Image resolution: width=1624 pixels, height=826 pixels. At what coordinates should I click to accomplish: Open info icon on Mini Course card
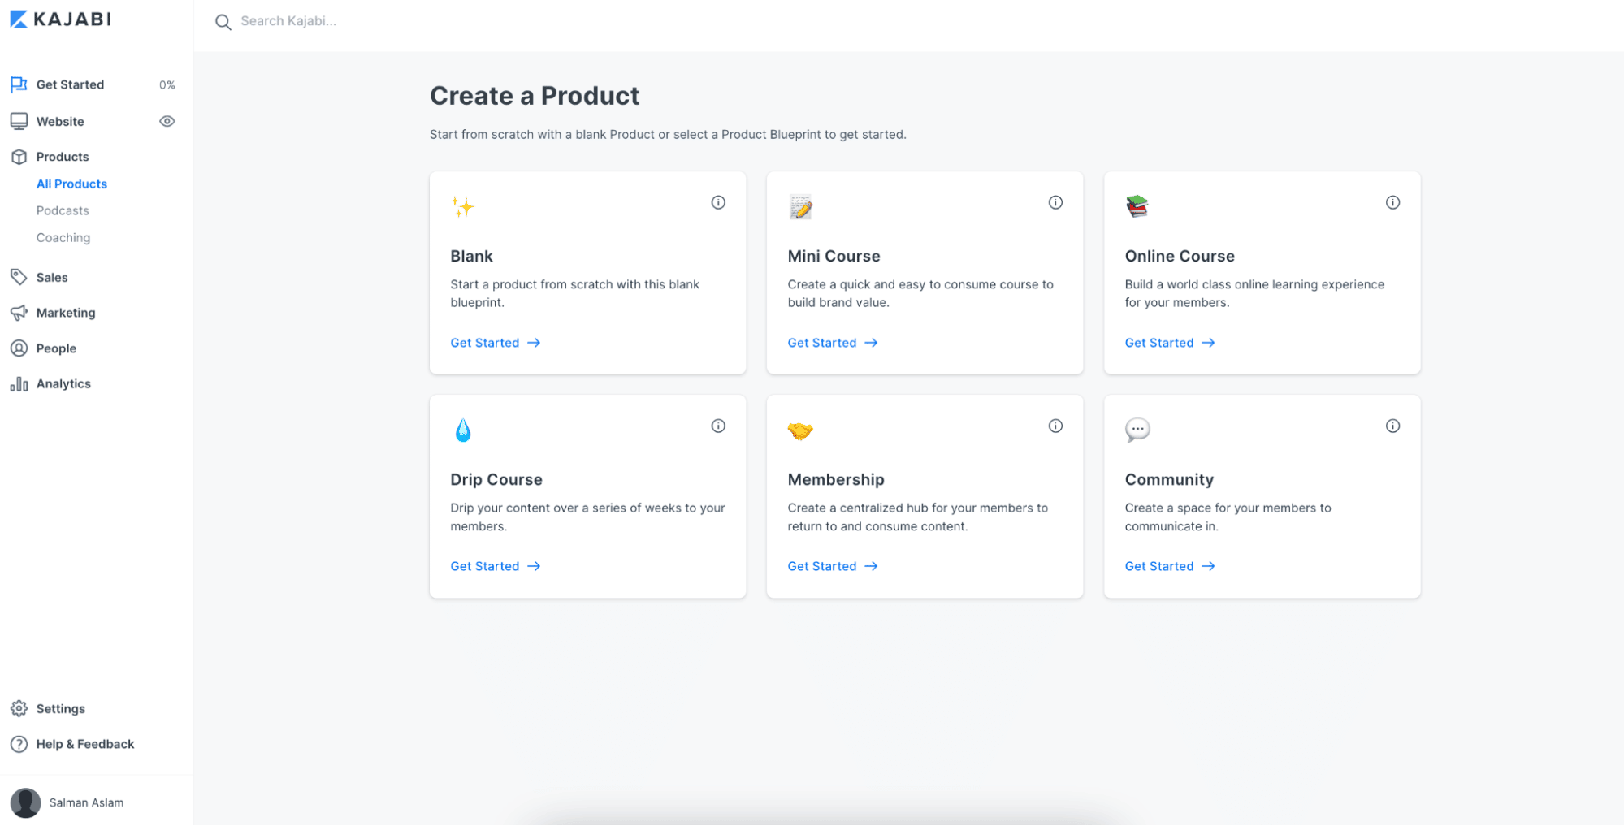click(1055, 202)
